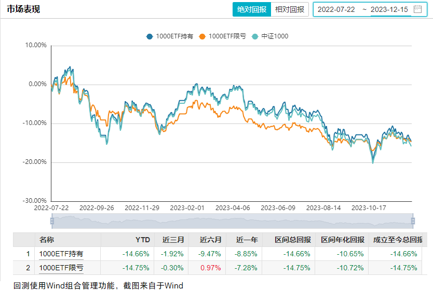Grab the right range slider handle
Screen dimensions: 433x290
[413, 221]
